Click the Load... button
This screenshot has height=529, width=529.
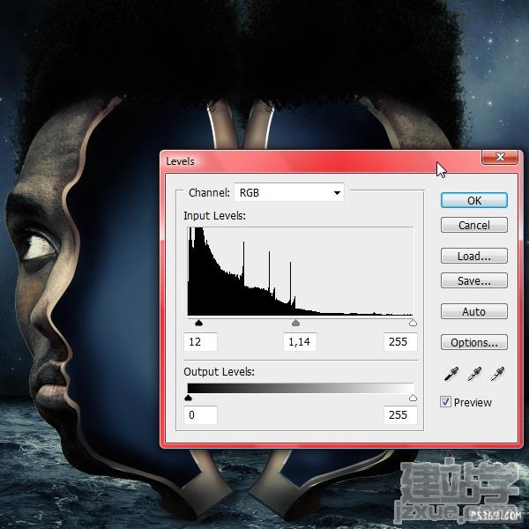[x=474, y=256]
